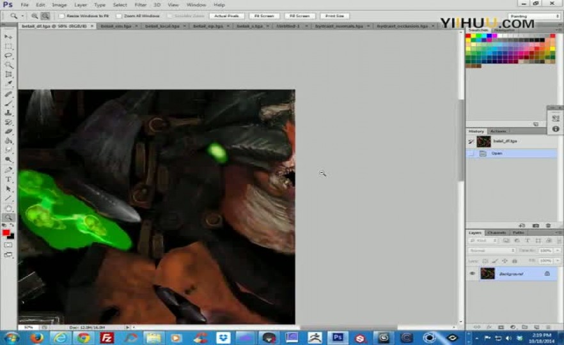
Task: Select the Dodge tool
Action: [x=8, y=160]
